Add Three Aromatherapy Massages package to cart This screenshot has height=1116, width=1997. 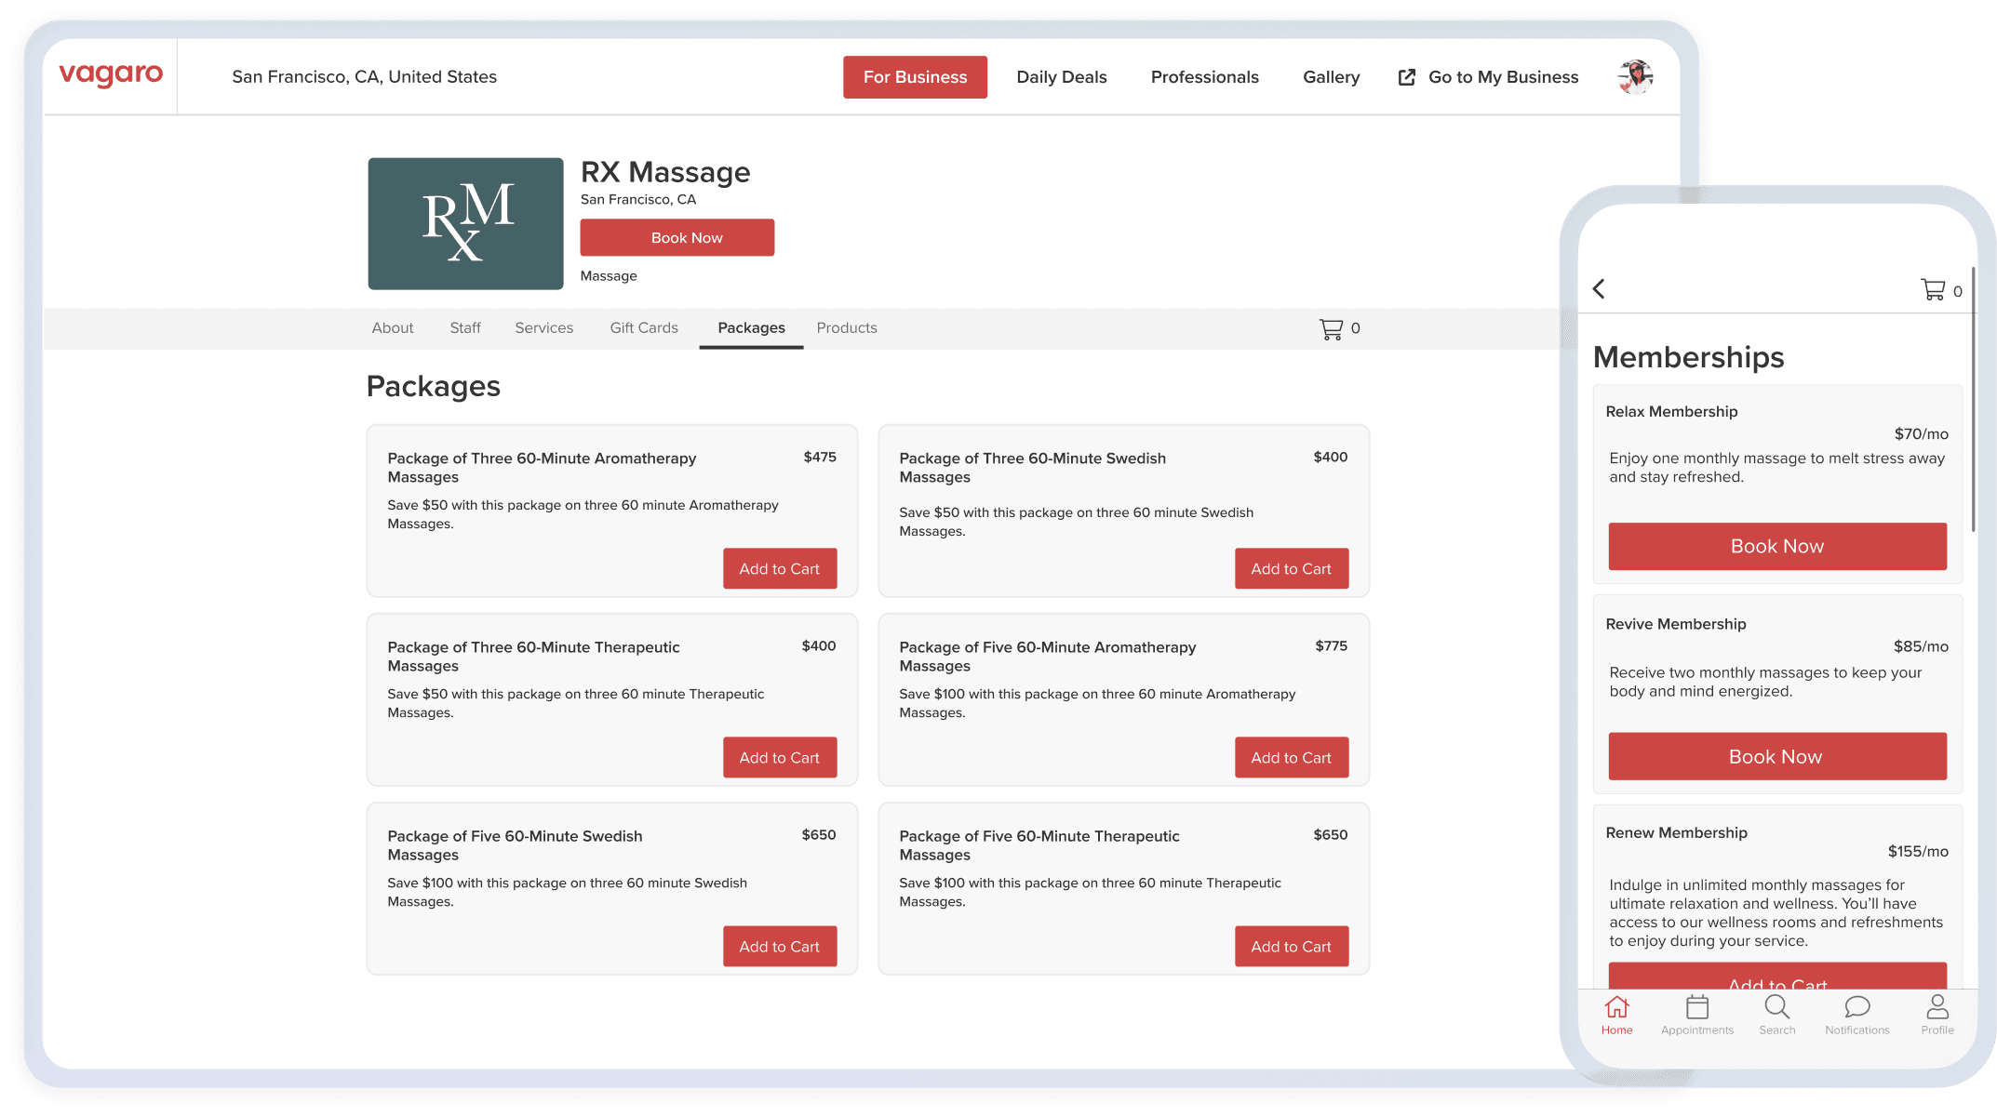(x=779, y=568)
